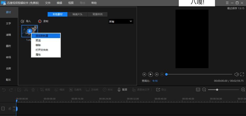Click the preview progress slider handle
246x116 pixels.
(x=166, y=74)
